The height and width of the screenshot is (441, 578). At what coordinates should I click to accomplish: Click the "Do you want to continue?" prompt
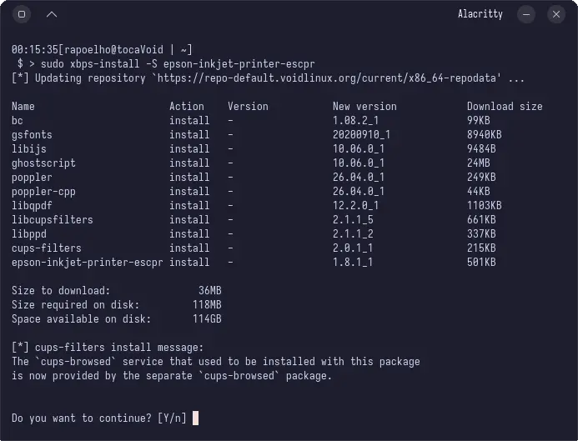pyautogui.click(x=82, y=418)
